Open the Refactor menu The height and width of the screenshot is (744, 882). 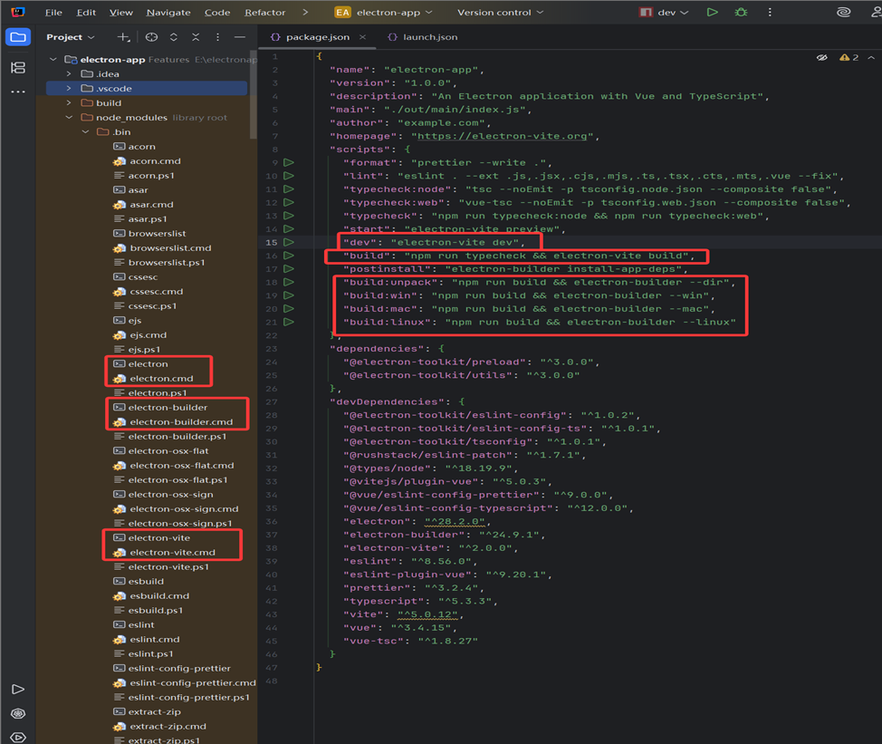[x=265, y=13]
